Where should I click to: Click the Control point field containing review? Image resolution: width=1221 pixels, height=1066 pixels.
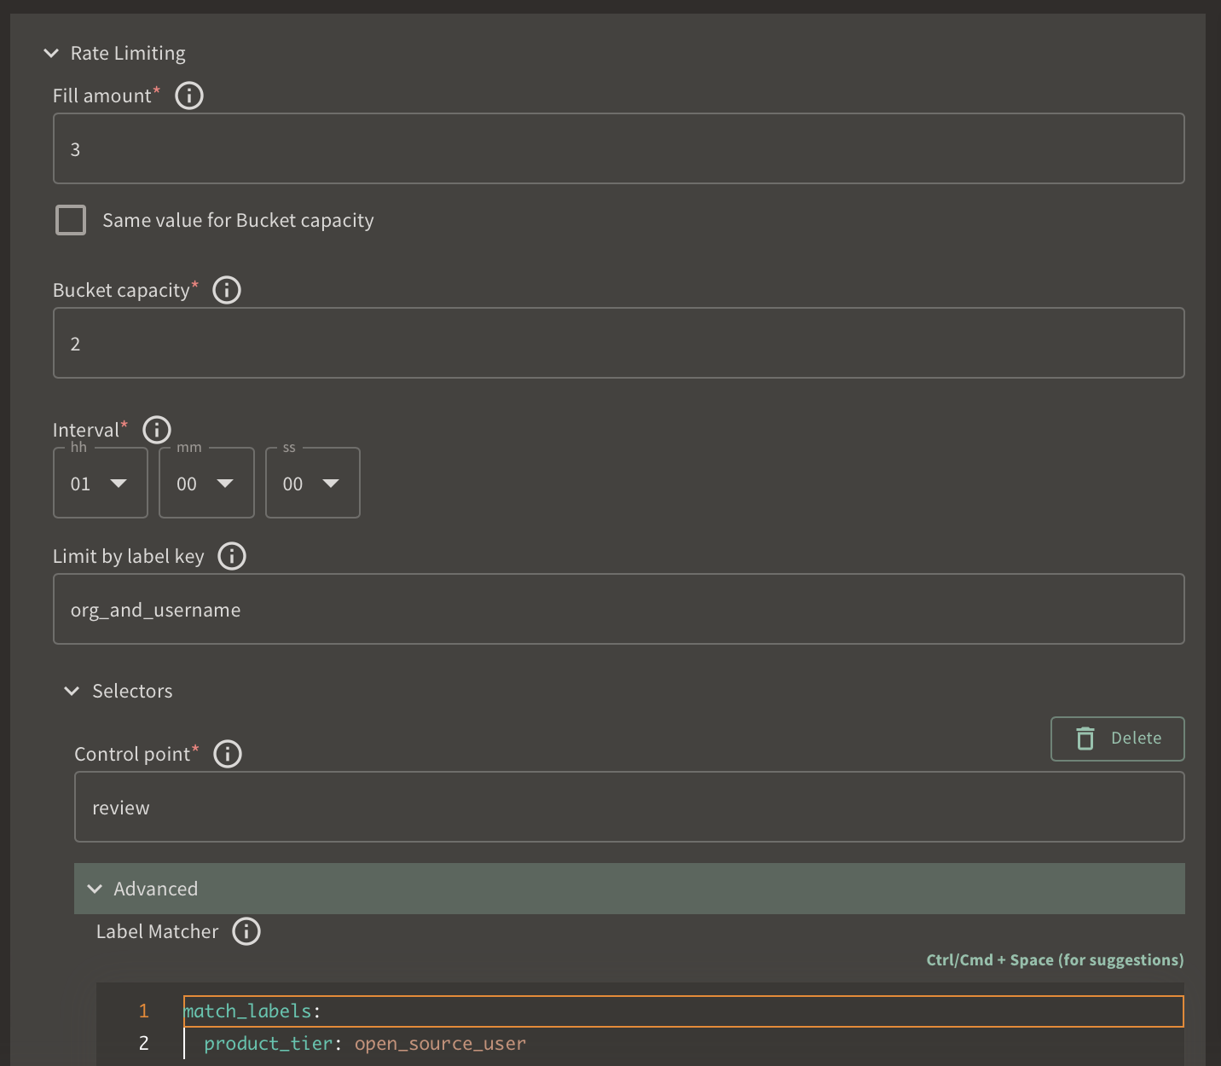click(x=629, y=807)
